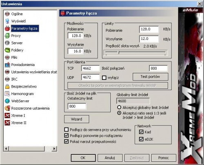Click the Wizard button
204x165 pixels.
[77, 119]
